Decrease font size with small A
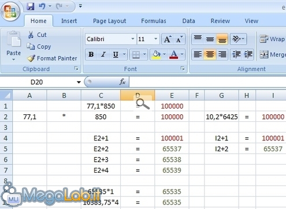The width and height of the screenshot is (286, 209). (179, 39)
